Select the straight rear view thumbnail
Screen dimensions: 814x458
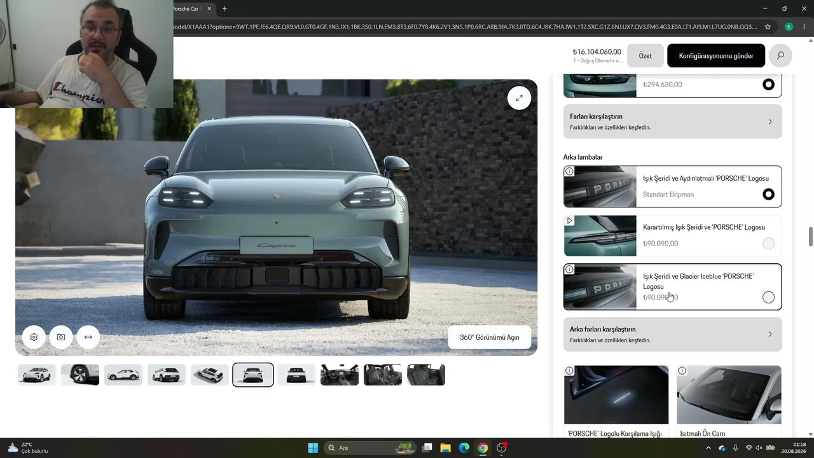pyautogui.click(x=296, y=375)
